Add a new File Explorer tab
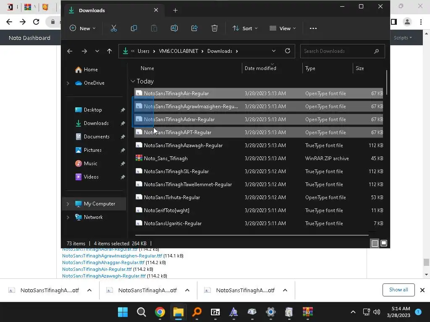Image resolution: width=430 pixels, height=322 pixels. coord(175,10)
